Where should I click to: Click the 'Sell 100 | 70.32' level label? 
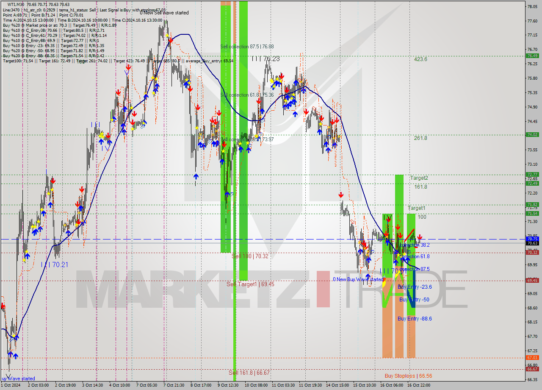pos(250,256)
